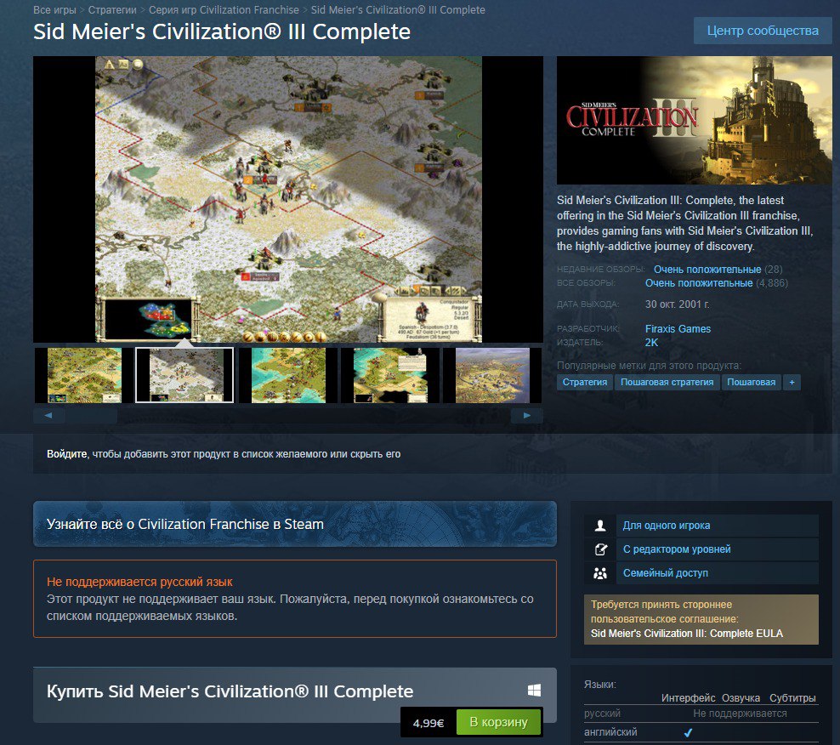Open Узнайте всё о Civilization Franchise banner
The height and width of the screenshot is (745, 840).
pos(295,524)
